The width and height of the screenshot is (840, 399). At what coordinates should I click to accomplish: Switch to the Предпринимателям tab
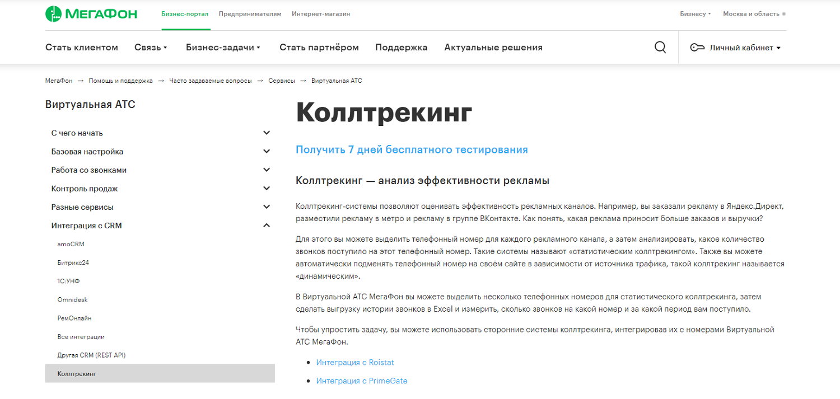(x=250, y=13)
